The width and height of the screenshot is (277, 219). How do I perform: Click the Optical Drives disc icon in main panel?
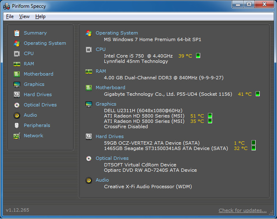[89, 159]
